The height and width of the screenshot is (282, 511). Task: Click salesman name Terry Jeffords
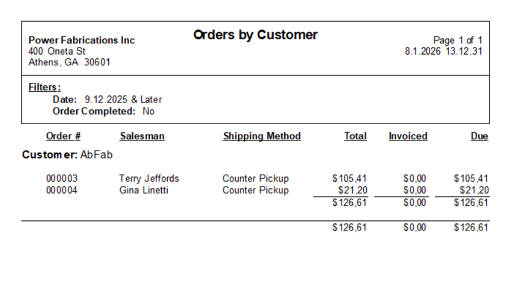149,179
